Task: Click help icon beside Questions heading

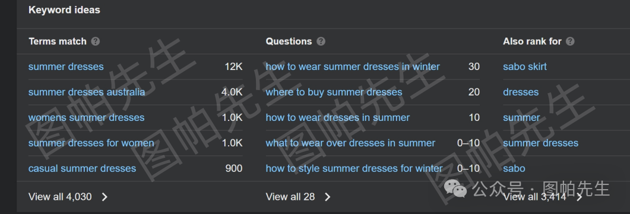Action: 321,41
